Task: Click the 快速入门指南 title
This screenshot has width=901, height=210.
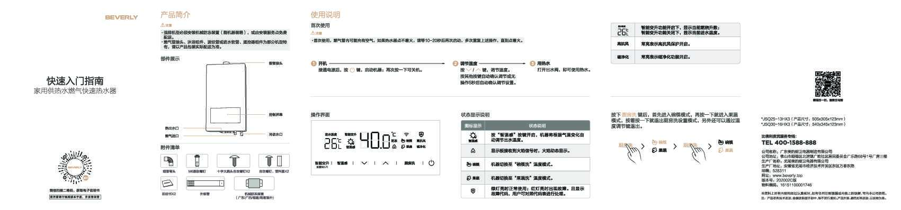Action: 75,80
